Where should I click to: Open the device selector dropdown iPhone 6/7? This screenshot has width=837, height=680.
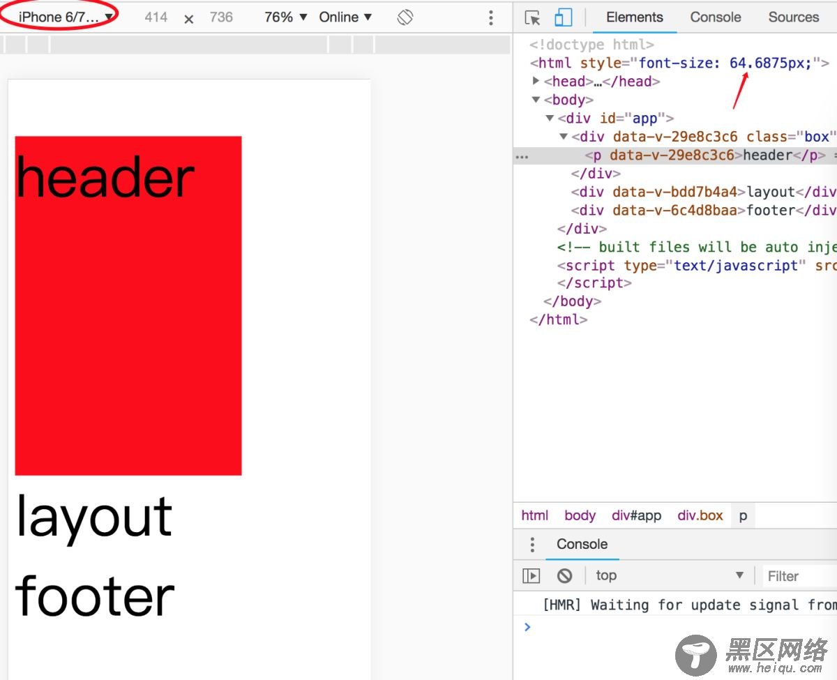coord(66,17)
